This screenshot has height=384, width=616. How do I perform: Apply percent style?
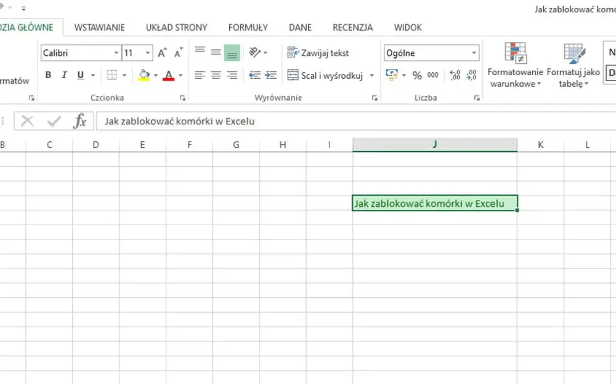[417, 76]
